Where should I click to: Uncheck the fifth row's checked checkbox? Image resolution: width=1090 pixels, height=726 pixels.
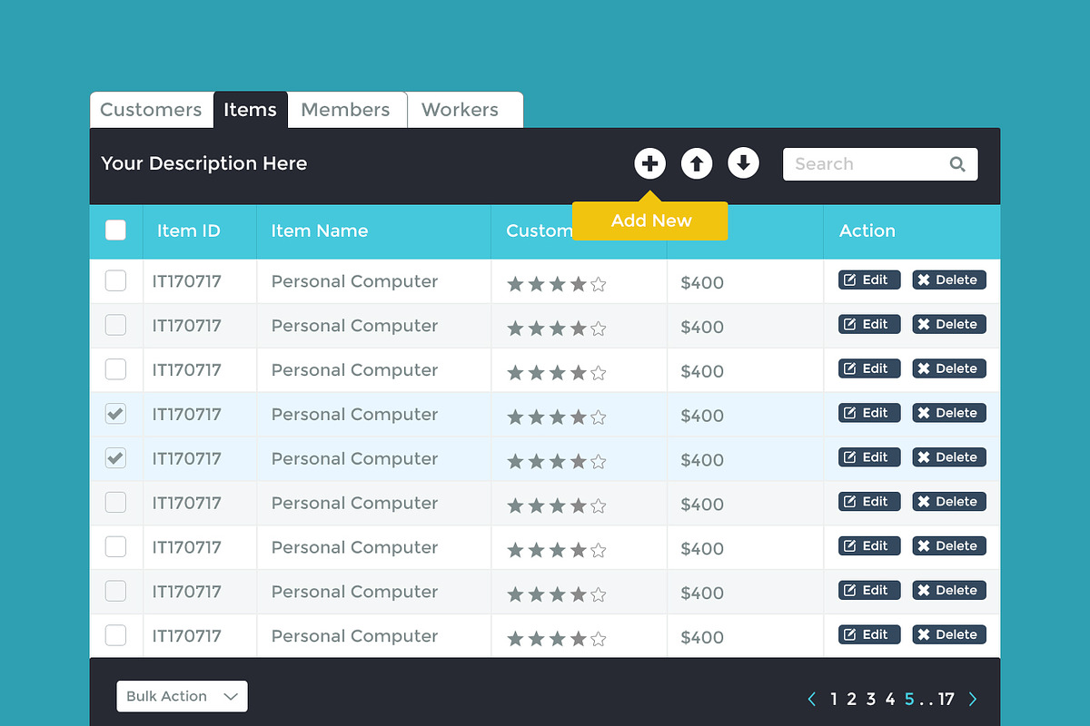tap(115, 458)
